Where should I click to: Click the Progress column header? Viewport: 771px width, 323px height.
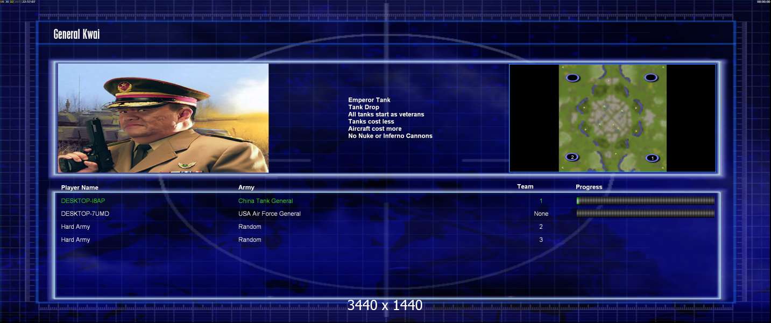coord(589,187)
